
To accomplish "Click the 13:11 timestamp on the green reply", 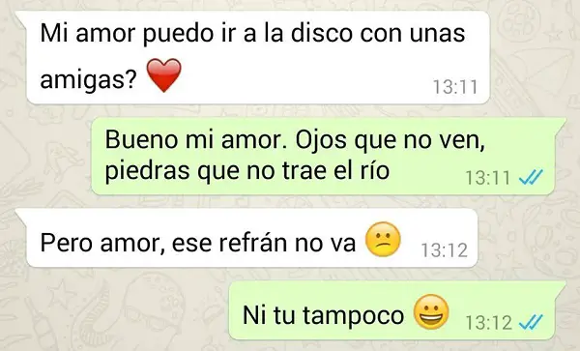I will pos(488,178).
